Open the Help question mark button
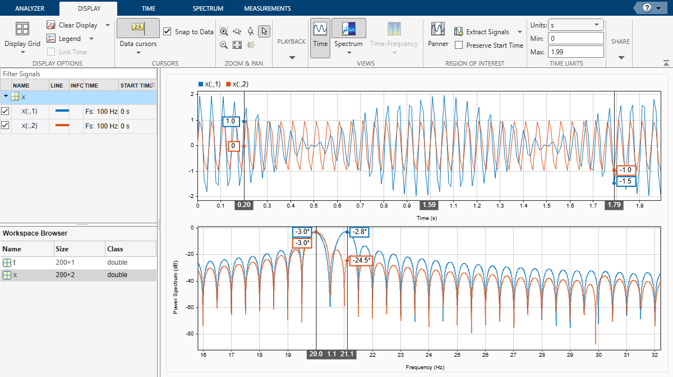Viewport: 673px width, 377px height. pos(647,8)
